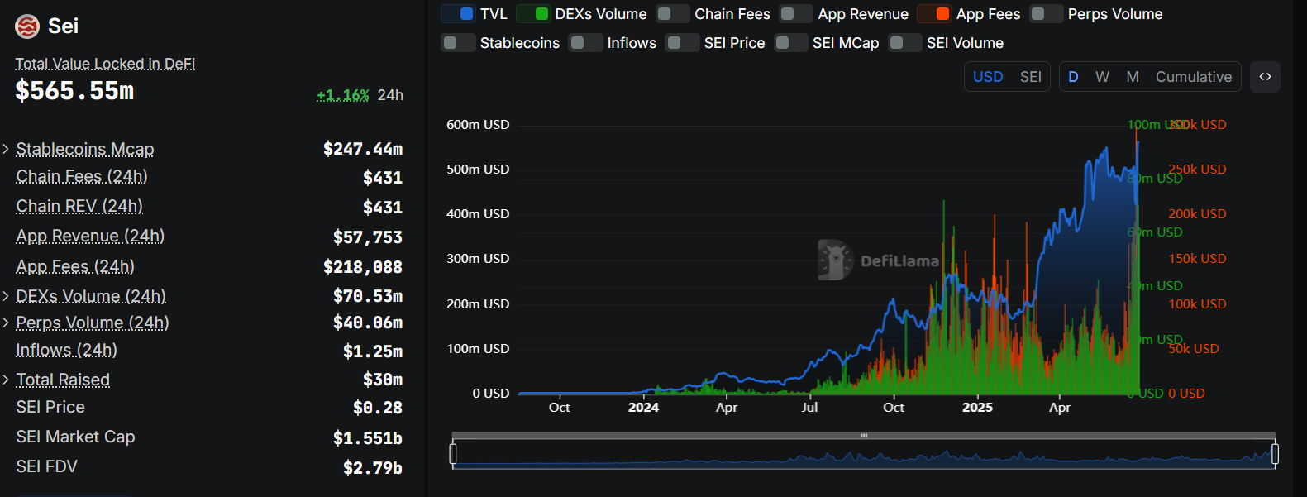Click the $565.55m TVL value
Viewport: 1307px width, 497px height.
(x=74, y=91)
